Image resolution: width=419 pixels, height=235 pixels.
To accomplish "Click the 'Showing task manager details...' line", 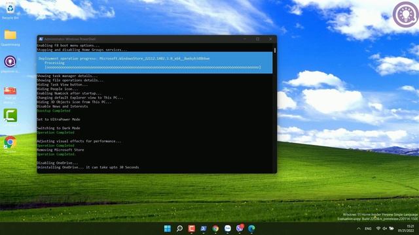I will [x=67, y=76].
